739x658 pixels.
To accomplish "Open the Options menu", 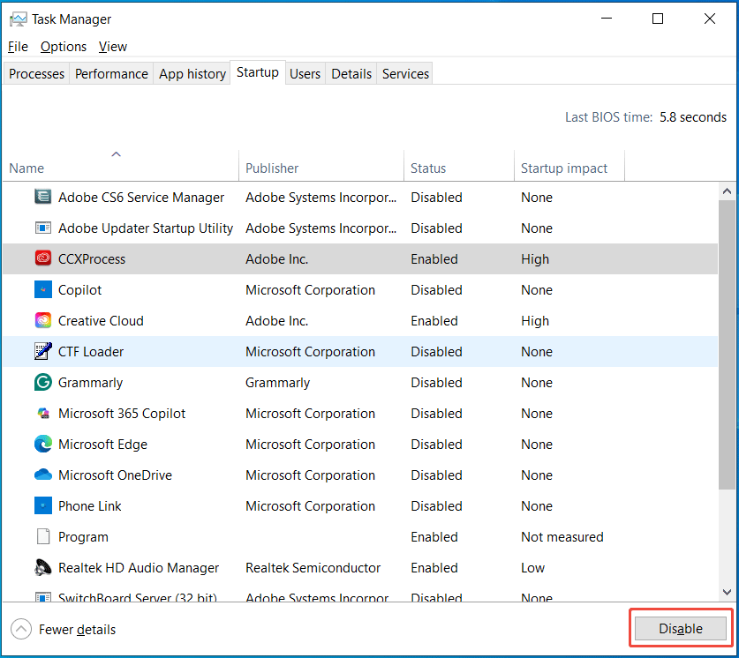I will [64, 47].
